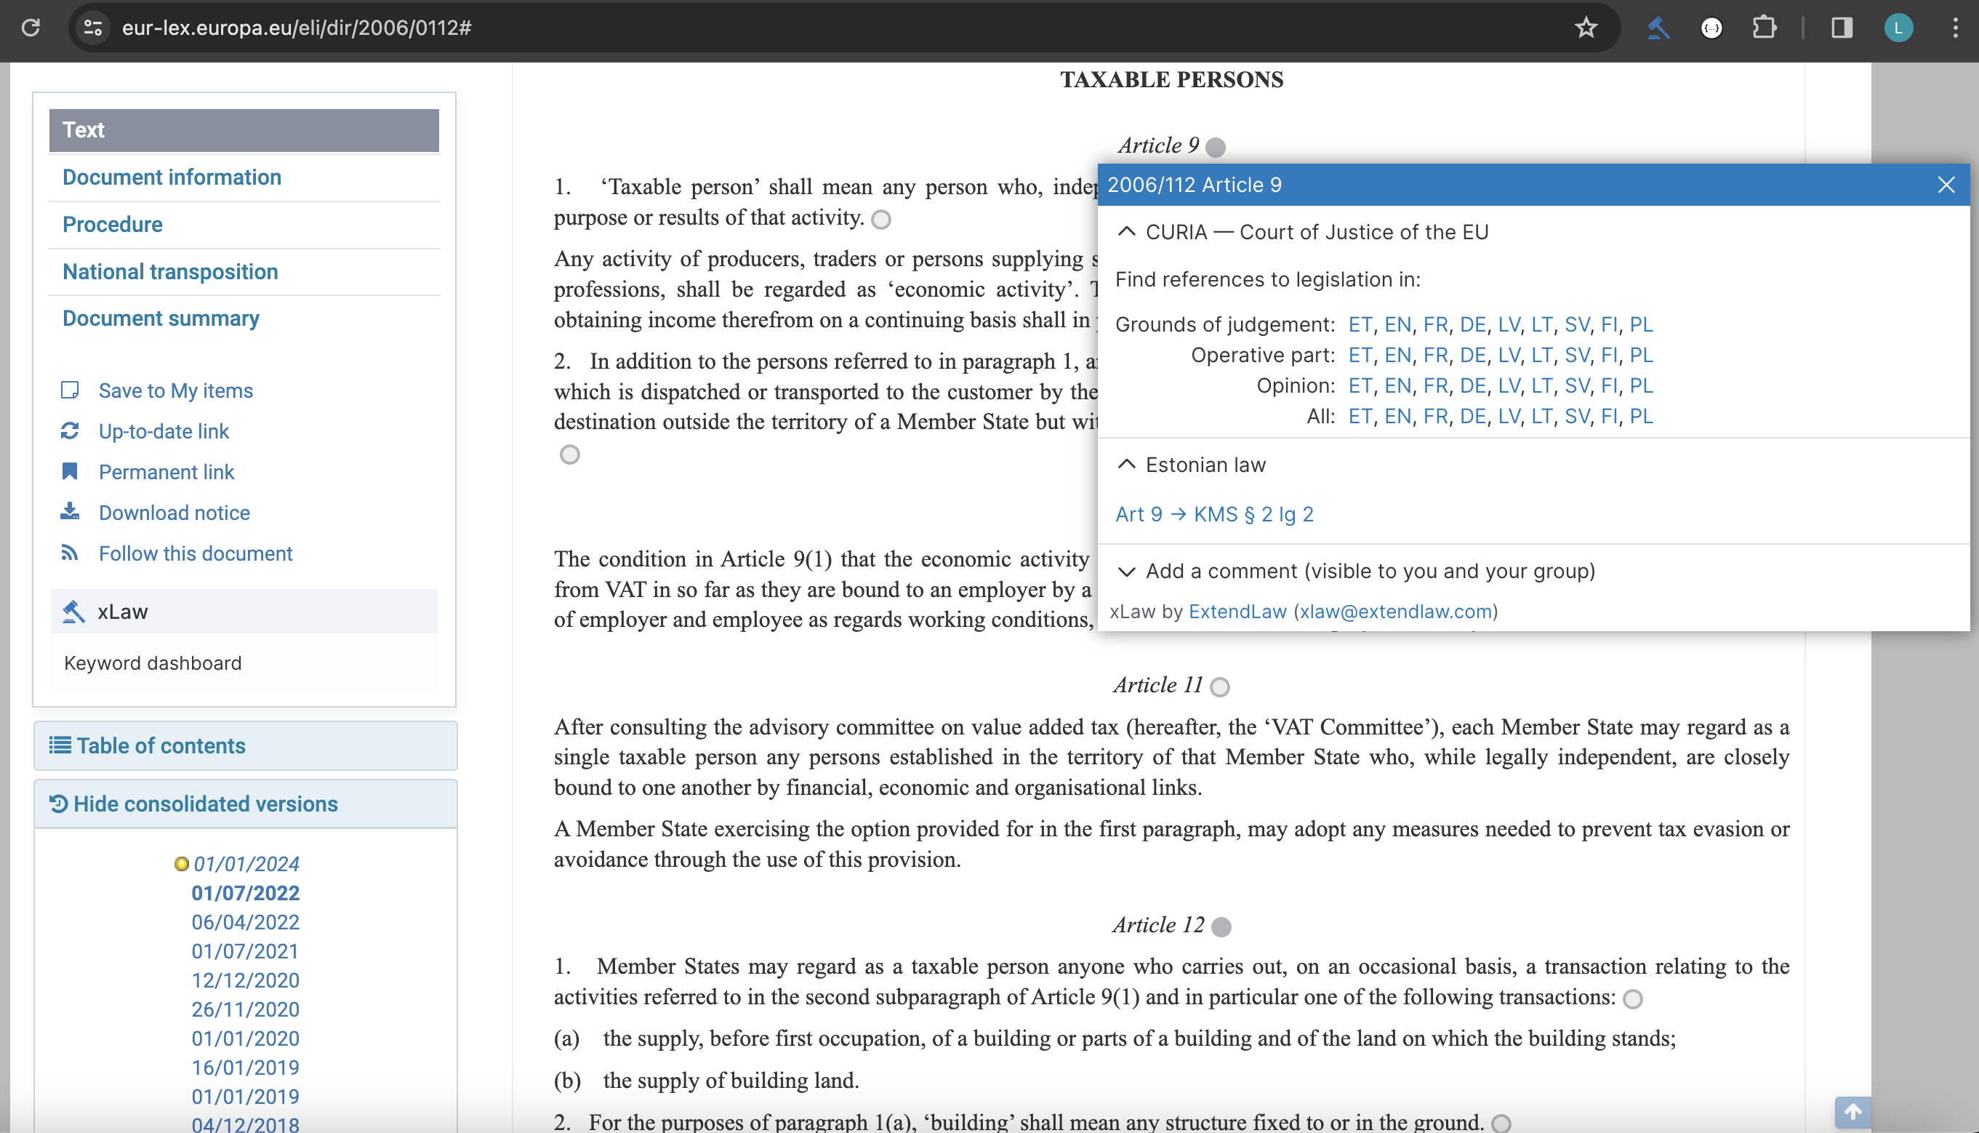The image size is (1979, 1133).
Task: Toggle the circle marker beside Article 12
Action: click(1221, 926)
